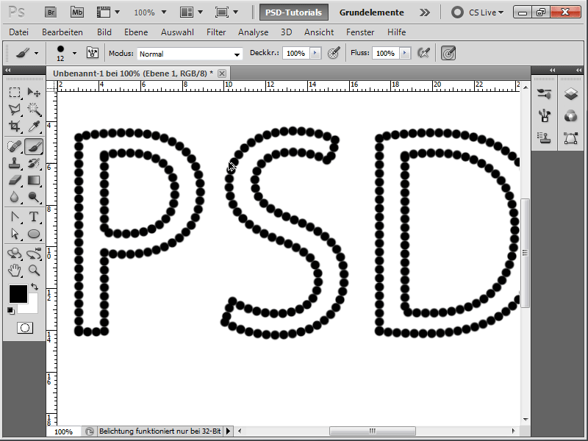Select the Blur tool
588x441 pixels.
tap(15, 197)
